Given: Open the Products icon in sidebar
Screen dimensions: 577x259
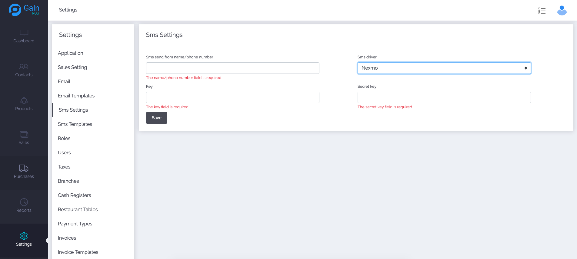Looking at the screenshot, I should (24, 100).
